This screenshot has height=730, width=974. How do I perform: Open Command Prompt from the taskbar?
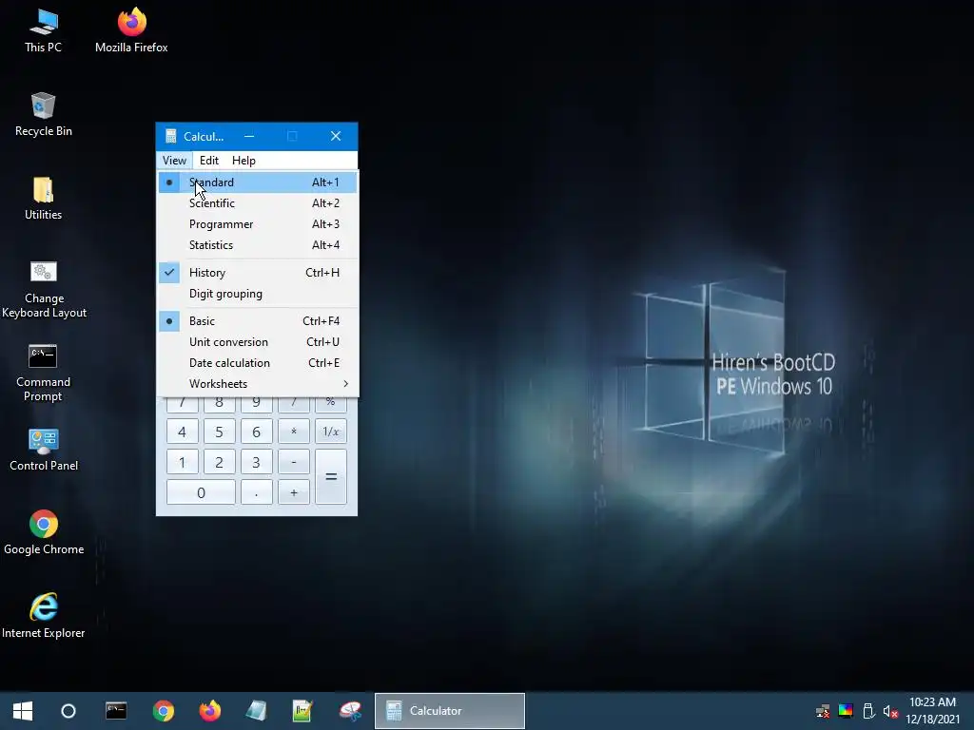(x=116, y=711)
